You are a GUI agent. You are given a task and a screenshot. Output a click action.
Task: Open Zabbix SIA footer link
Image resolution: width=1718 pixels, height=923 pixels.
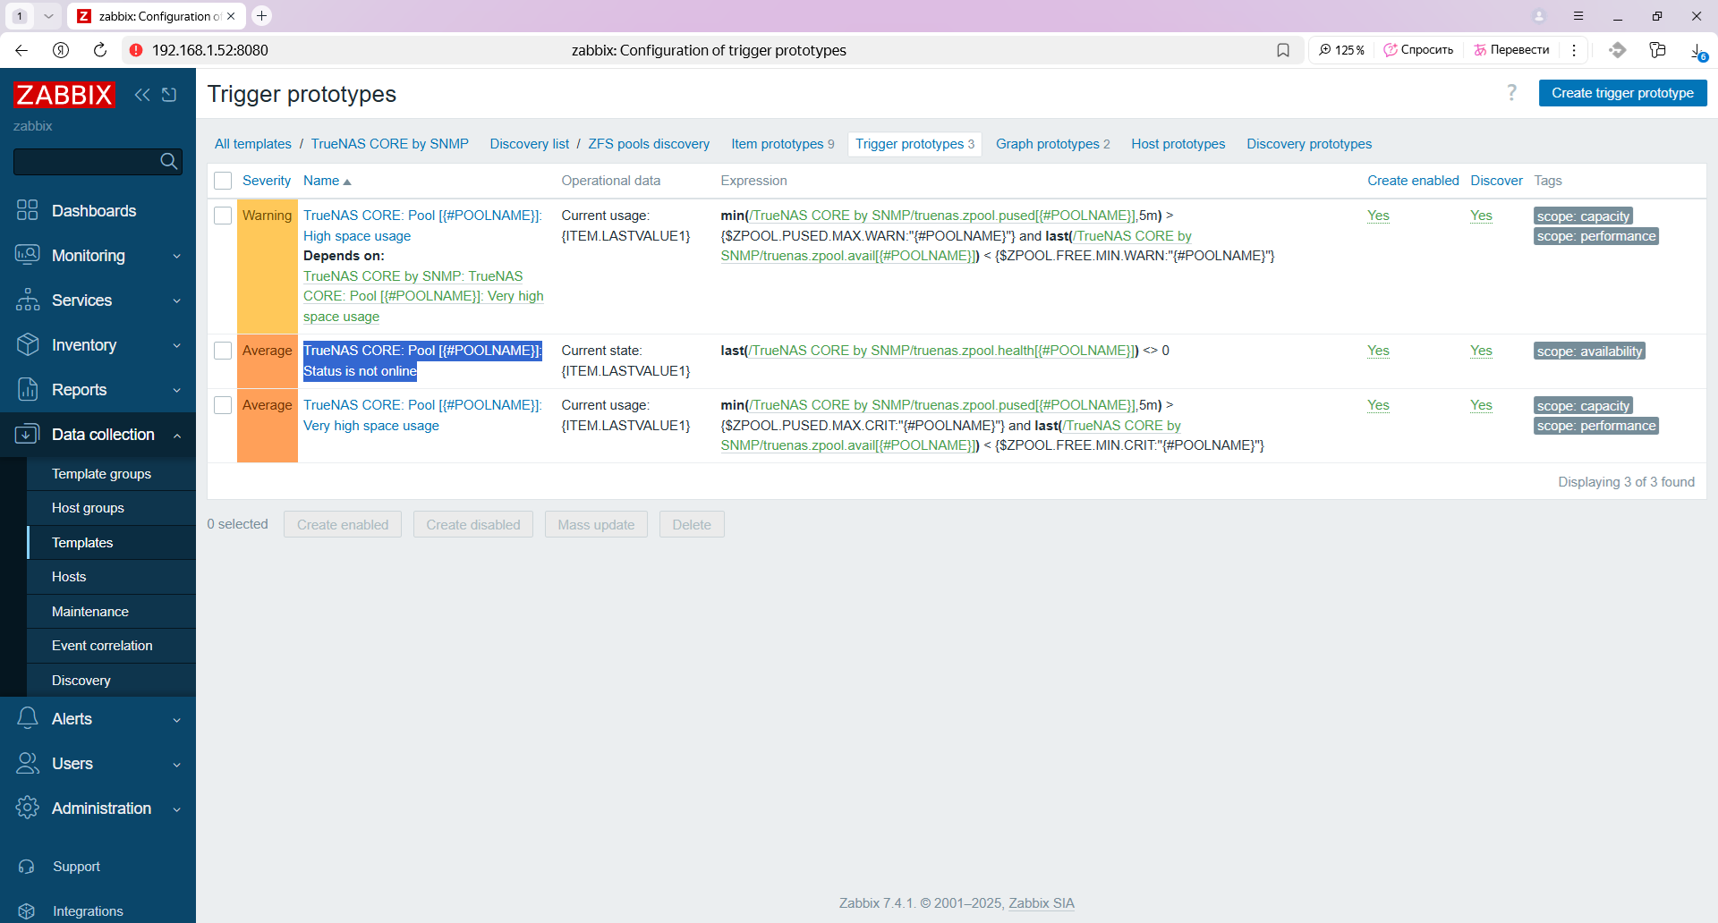pyautogui.click(x=1042, y=903)
